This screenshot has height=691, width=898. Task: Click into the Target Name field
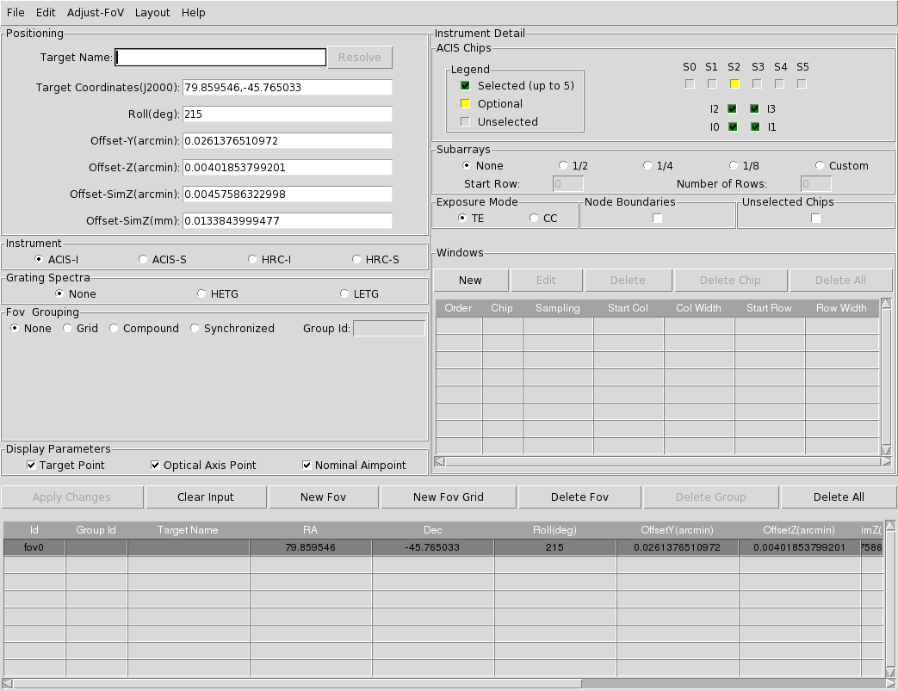click(220, 58)
